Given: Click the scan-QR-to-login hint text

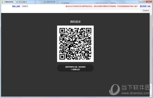Looking at the screenshot, I should 75,68.
